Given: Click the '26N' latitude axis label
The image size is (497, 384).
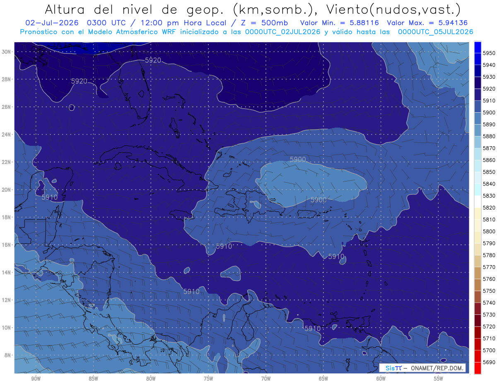Looking at the screenshot, I should pyautogui.click(x=7, y=107).
